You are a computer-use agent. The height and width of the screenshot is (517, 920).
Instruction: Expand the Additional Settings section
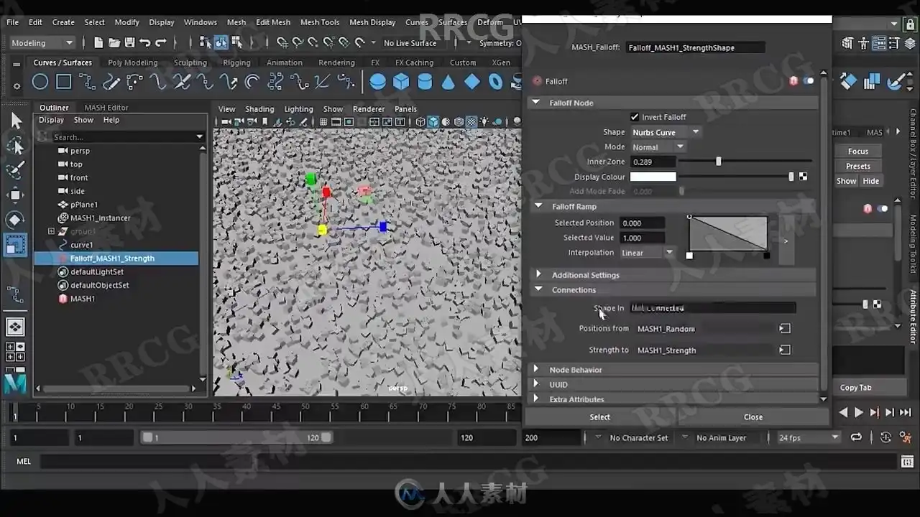(x=538, y=274)
